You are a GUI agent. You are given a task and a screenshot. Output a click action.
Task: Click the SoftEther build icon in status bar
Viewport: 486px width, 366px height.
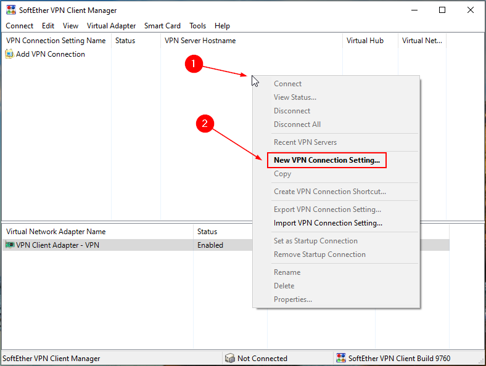coord(341,358)
